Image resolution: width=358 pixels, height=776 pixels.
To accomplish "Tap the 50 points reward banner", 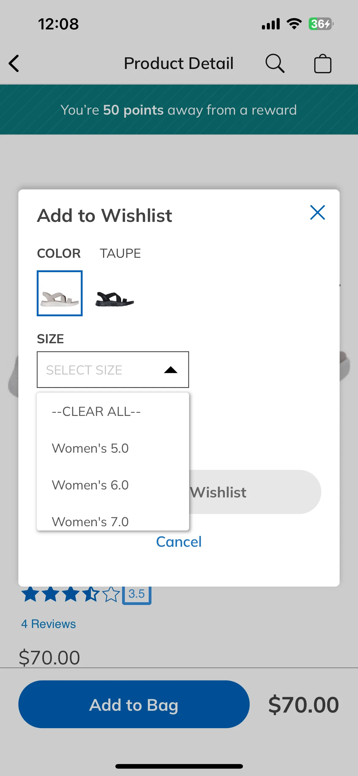I will [179, 110].
